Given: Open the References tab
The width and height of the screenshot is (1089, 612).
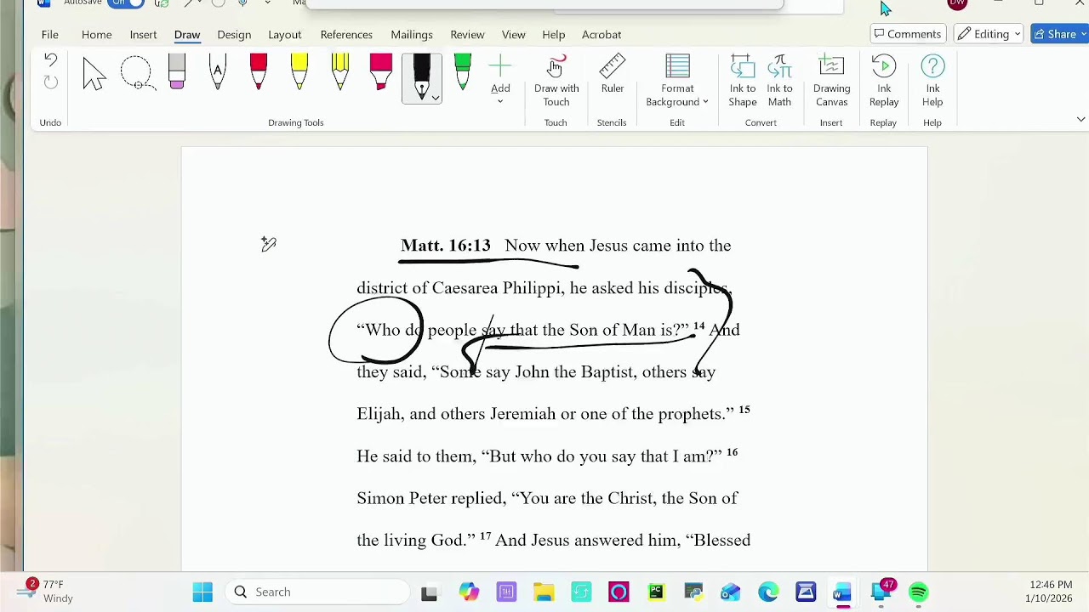Looking at the screenshot, I should (x=346, y=35).
